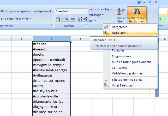Click the Fusionner et centrer button
The width and height of the screenshot is (168, 116).
(14, 19)
